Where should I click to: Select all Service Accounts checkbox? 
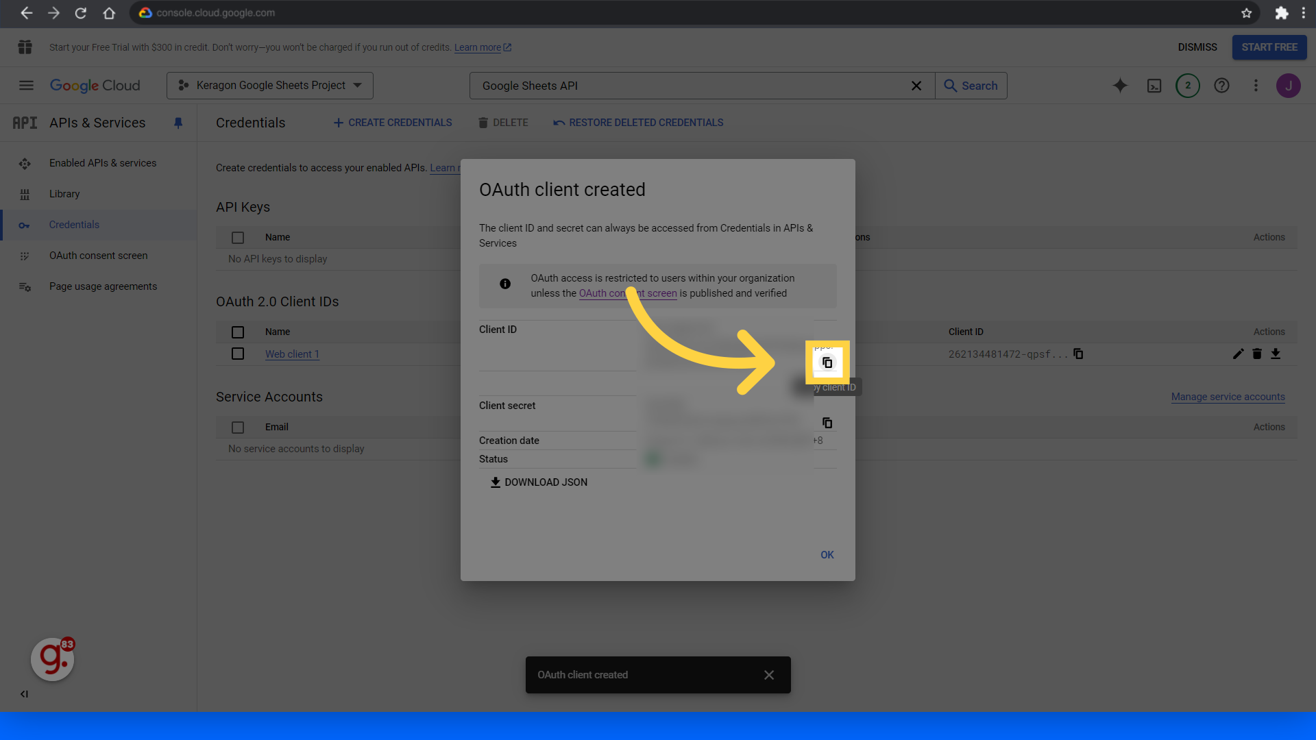tap(238, 428)
